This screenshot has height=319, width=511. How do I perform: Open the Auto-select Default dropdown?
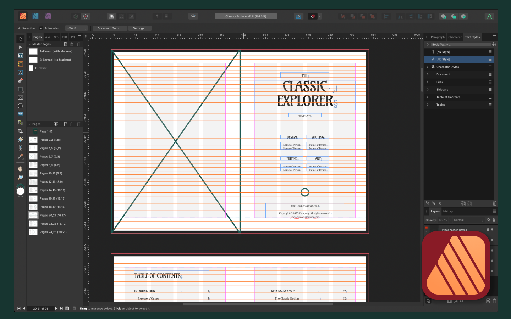[x=76, y=28]
